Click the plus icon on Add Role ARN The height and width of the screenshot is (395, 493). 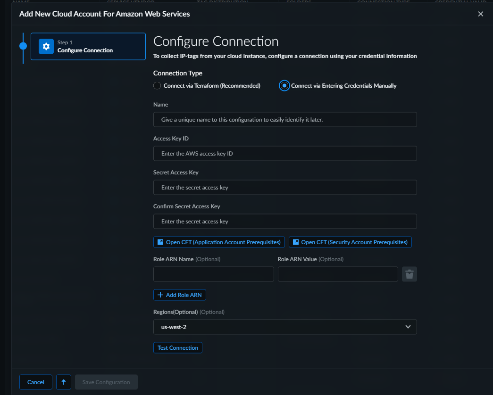(x=160, y=295)
